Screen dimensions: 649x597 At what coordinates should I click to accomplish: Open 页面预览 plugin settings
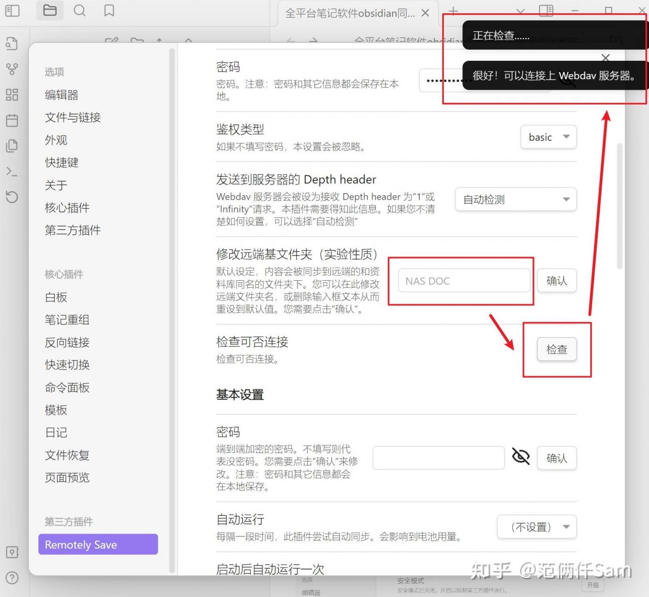point(67,477)
